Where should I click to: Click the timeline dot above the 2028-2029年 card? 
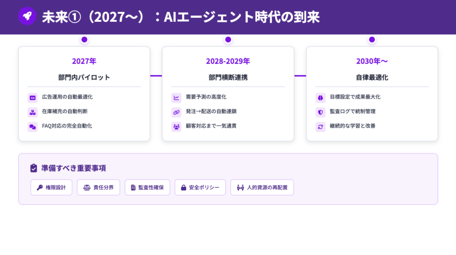click(228, 40)
